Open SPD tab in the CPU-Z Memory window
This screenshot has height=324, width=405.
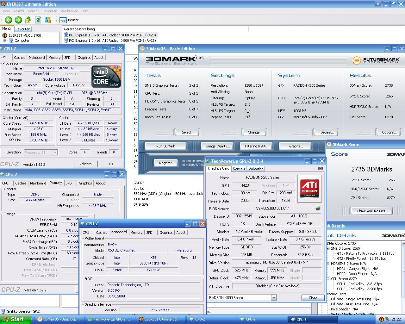pos(69,183)
